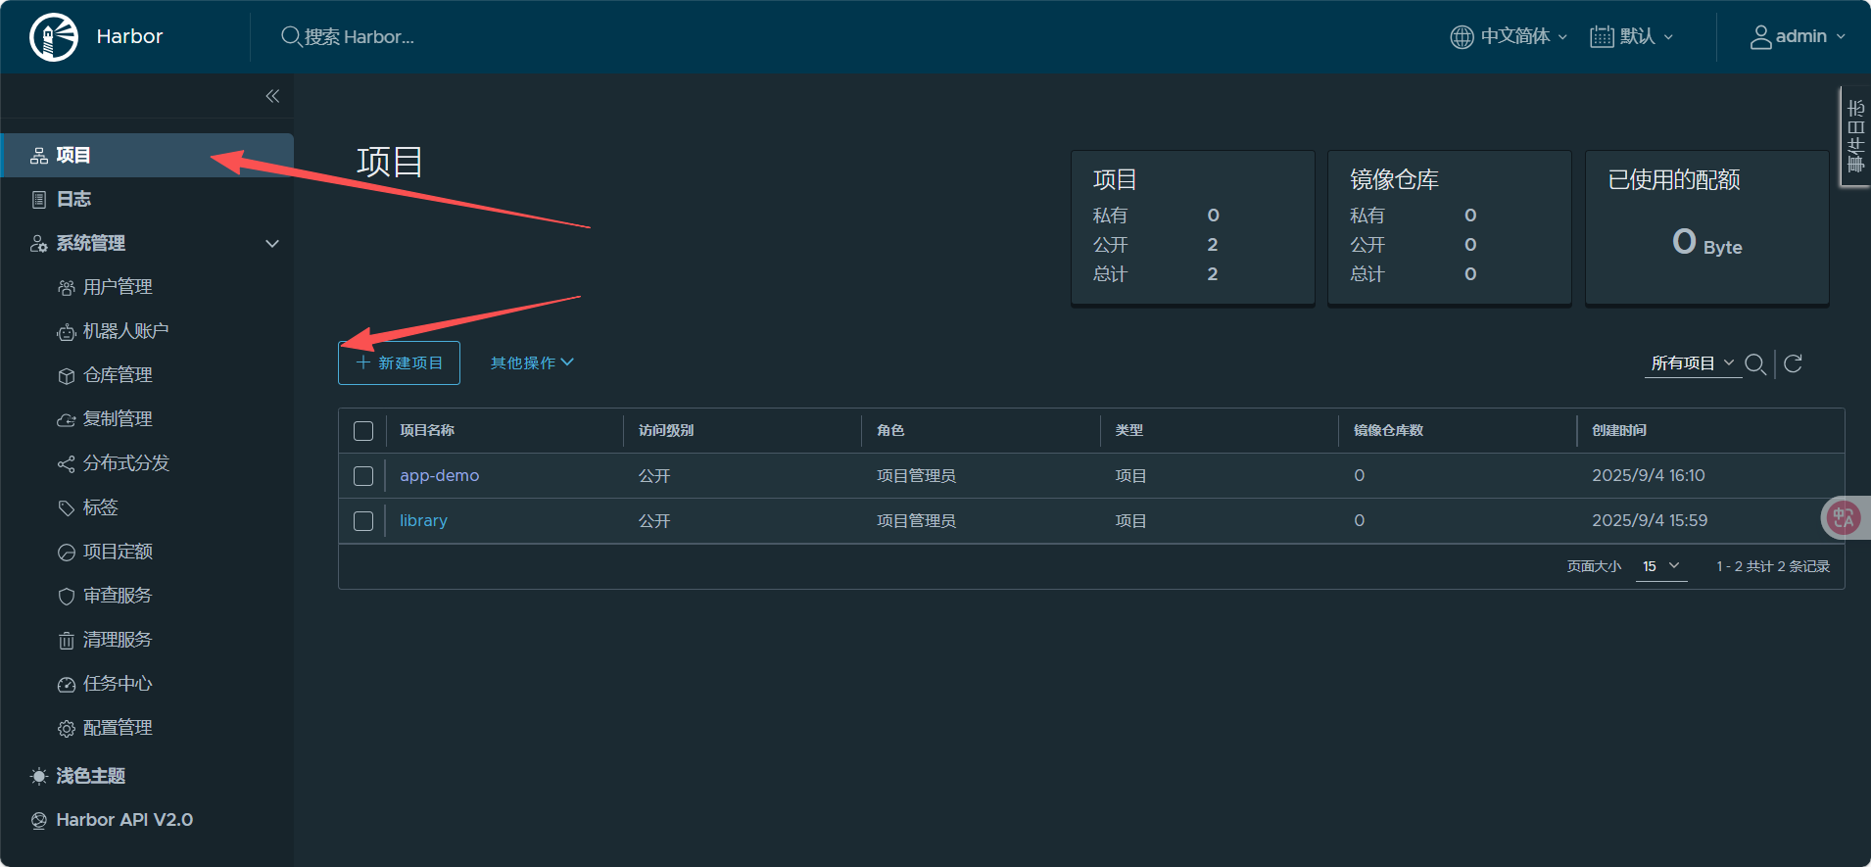Click the 项目 sidebar icon
This screenshot has height=867, width=1871.
[x=39, y=156]
